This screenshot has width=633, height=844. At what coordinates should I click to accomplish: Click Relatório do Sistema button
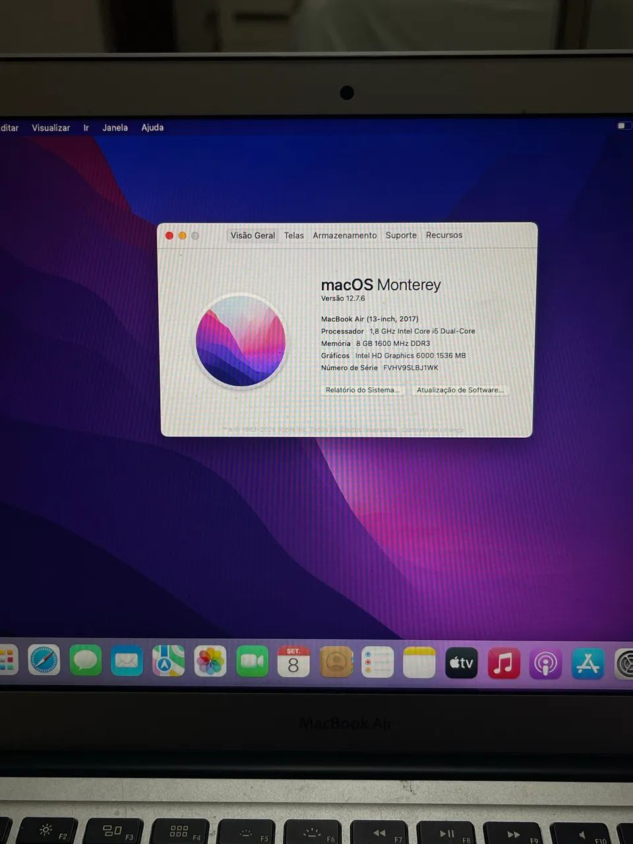click(x=363, y=390)
